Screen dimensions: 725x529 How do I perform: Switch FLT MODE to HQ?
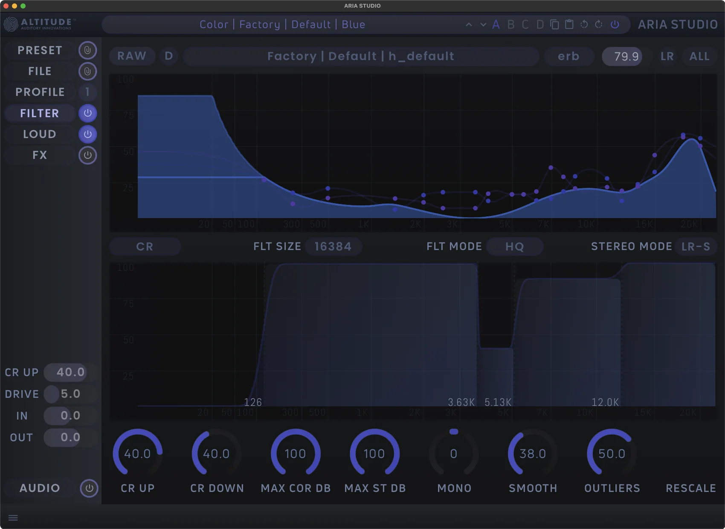point(515,246)
